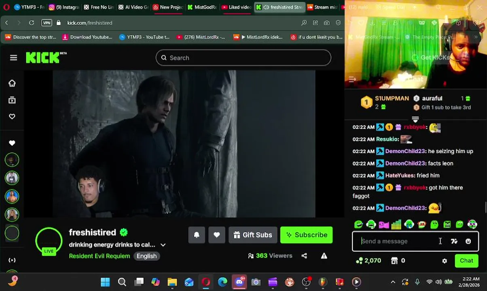Insert the last green headphones emote

(x=472, y=224)
